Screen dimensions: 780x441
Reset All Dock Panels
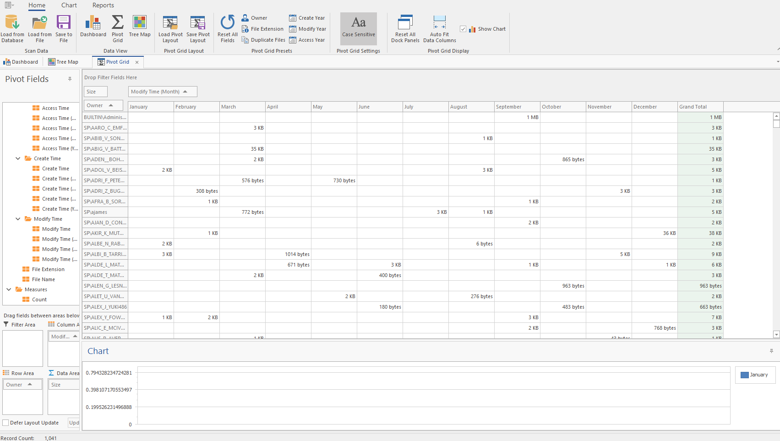[405, 28]
